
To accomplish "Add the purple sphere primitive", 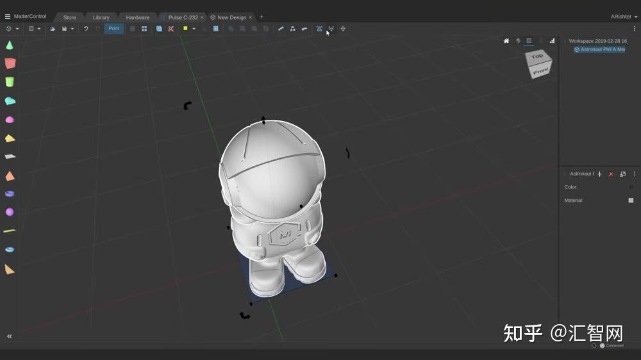I will pos(10,211).
